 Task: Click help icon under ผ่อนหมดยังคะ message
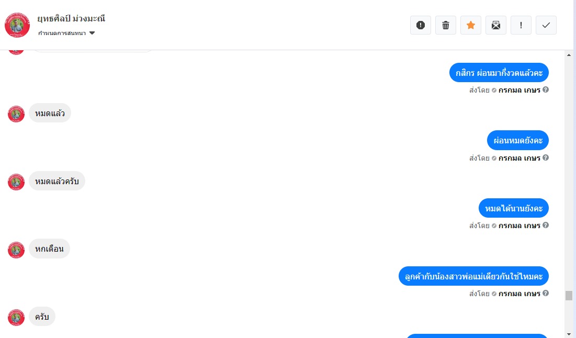pos(546,157)
